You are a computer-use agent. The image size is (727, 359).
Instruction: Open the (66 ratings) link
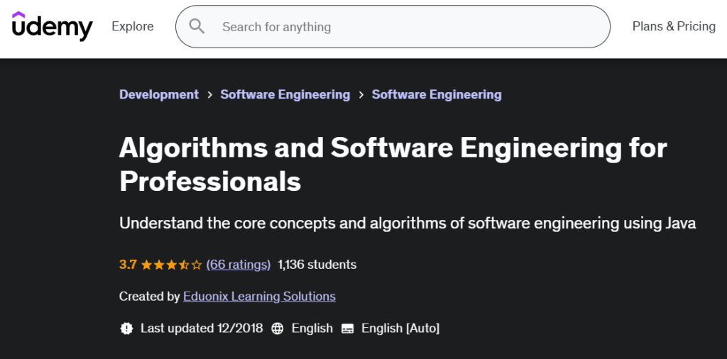[239, 265]
